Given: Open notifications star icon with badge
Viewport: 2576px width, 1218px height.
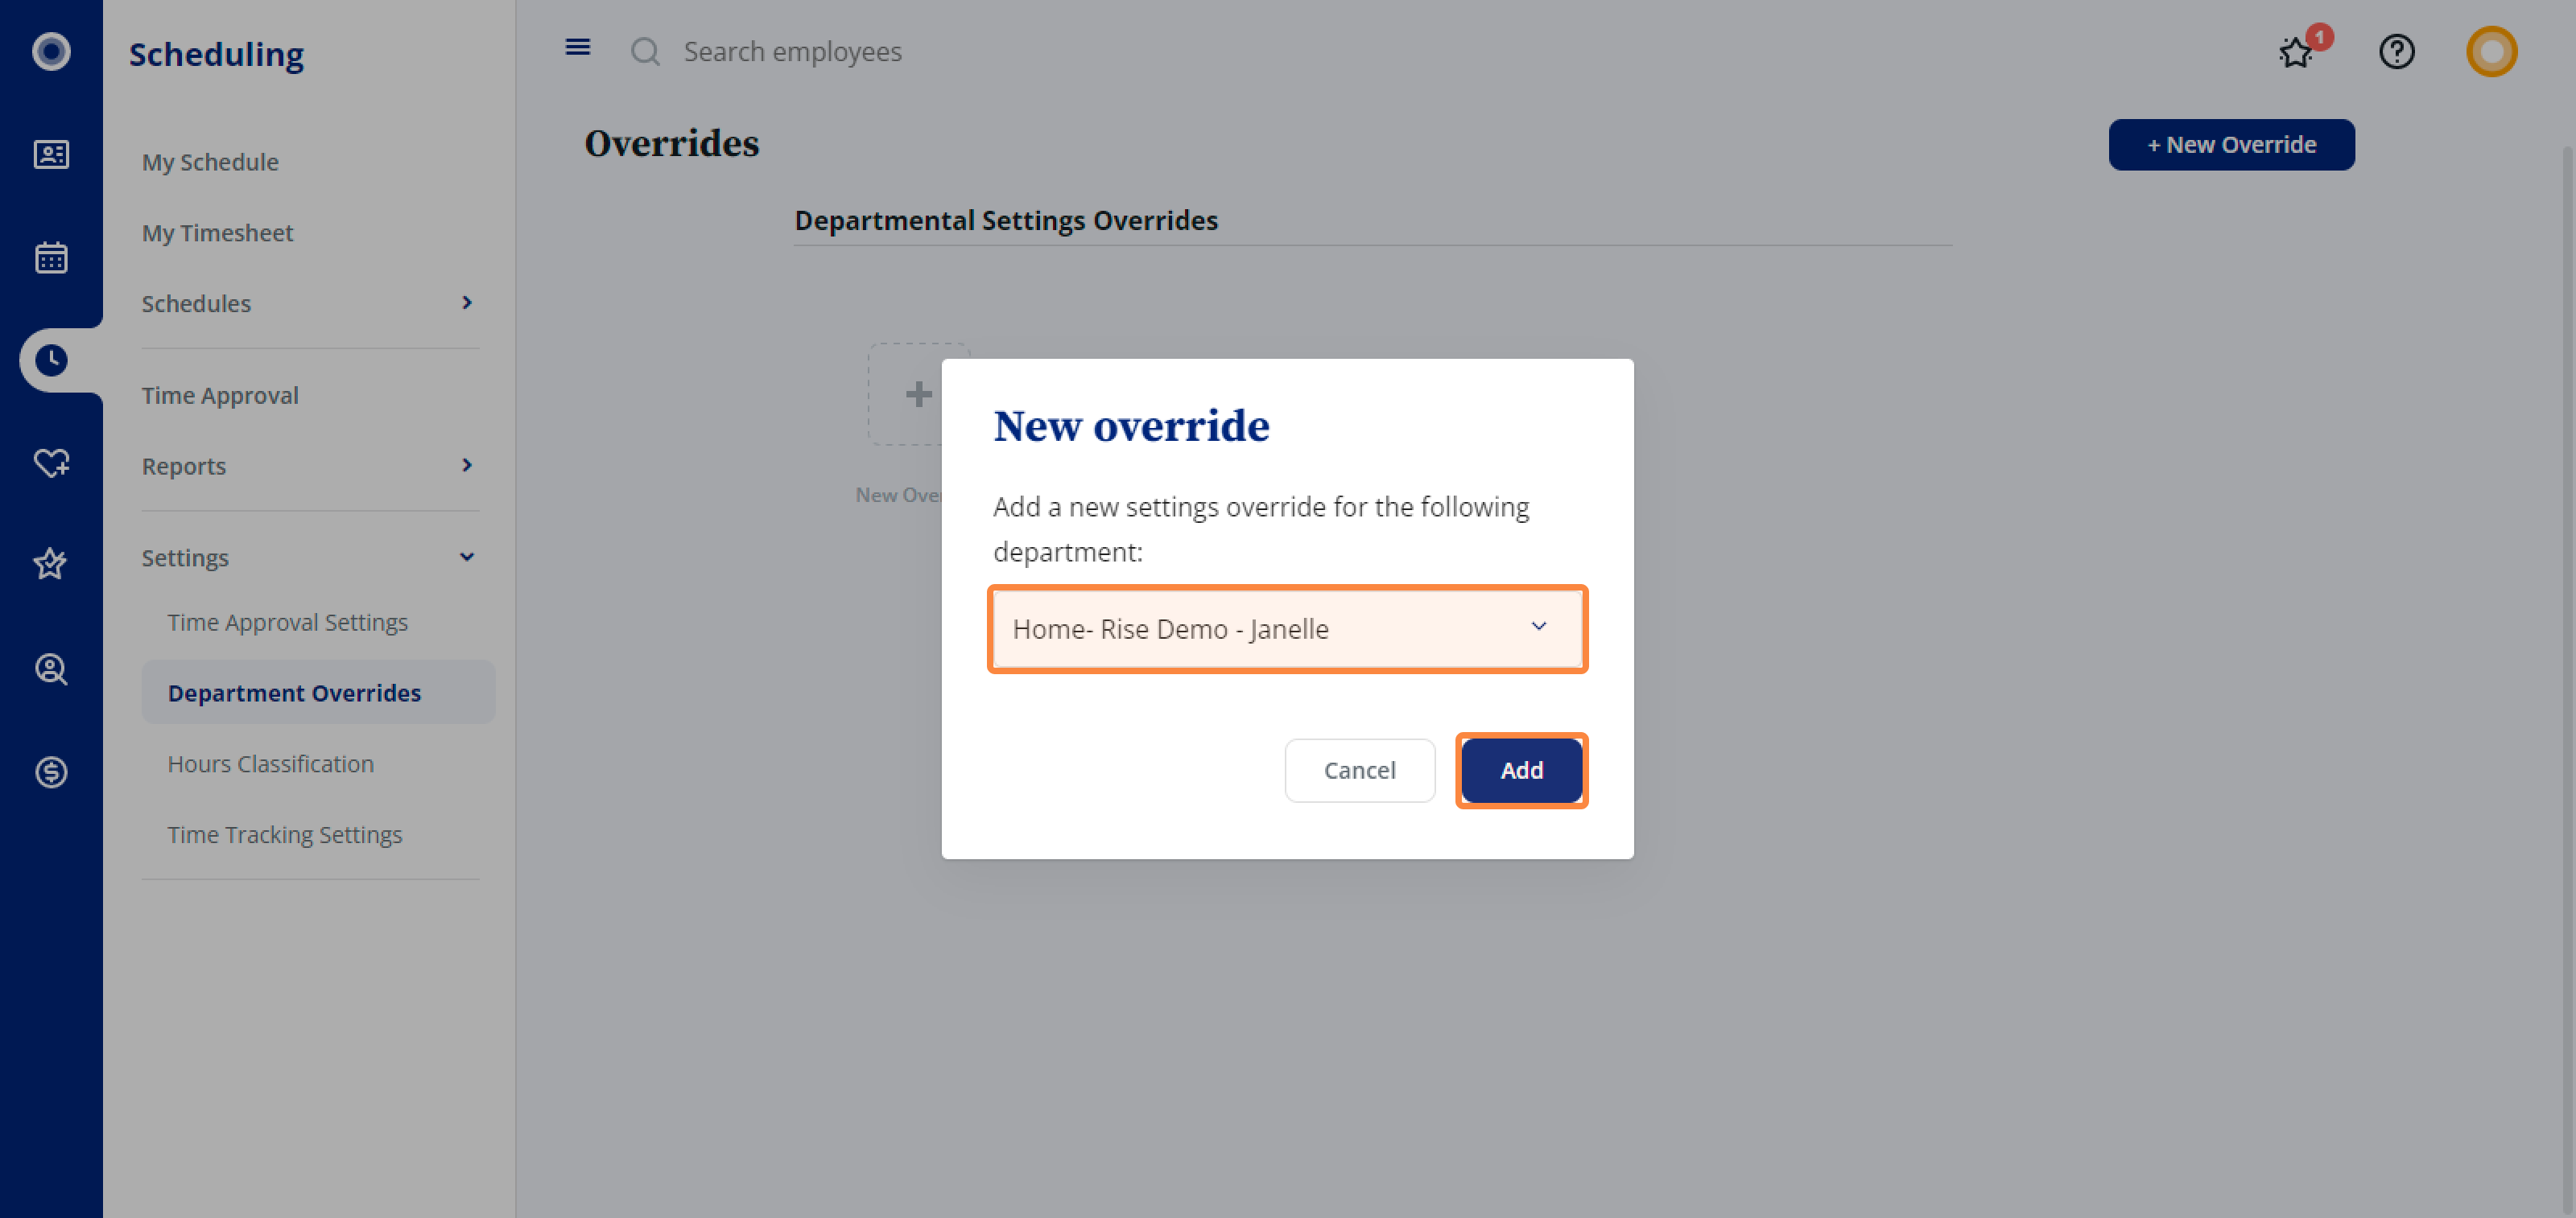Looking at the screenshot, I should [x=2296, y=52].
